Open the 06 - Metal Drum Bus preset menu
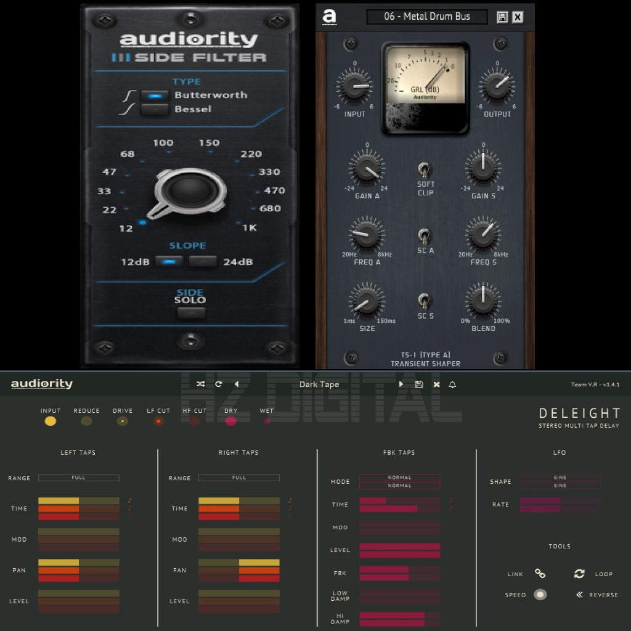 click(x=426, y=17)
